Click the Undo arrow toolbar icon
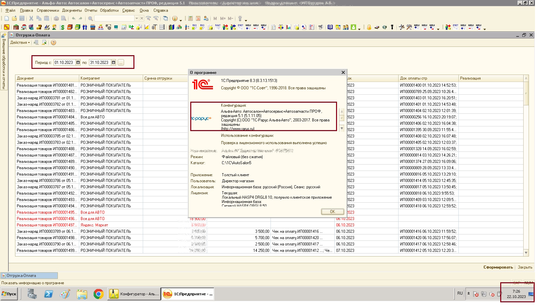The width and height of the screenshot is (539, 305). [74, 18]
